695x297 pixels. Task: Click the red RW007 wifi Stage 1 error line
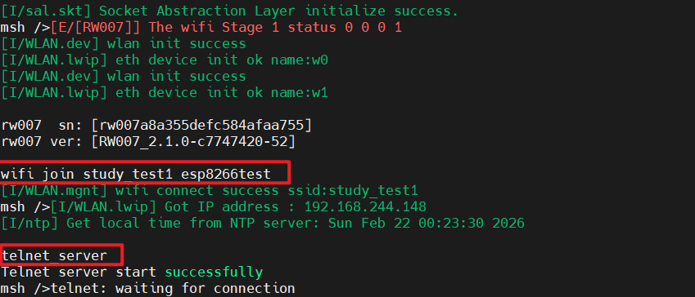coord(227,28)
